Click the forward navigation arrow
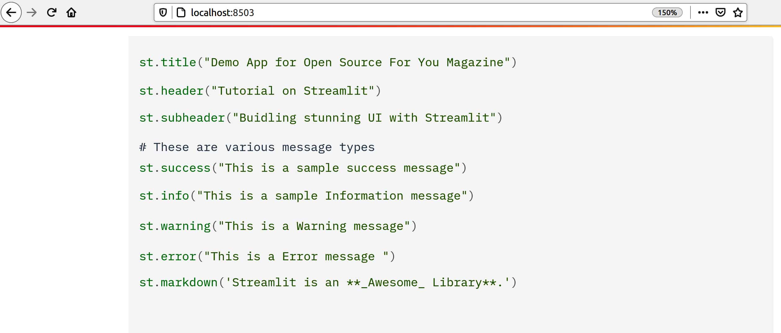Viewport: 781px width, 333px height. [x=32, y=13]
